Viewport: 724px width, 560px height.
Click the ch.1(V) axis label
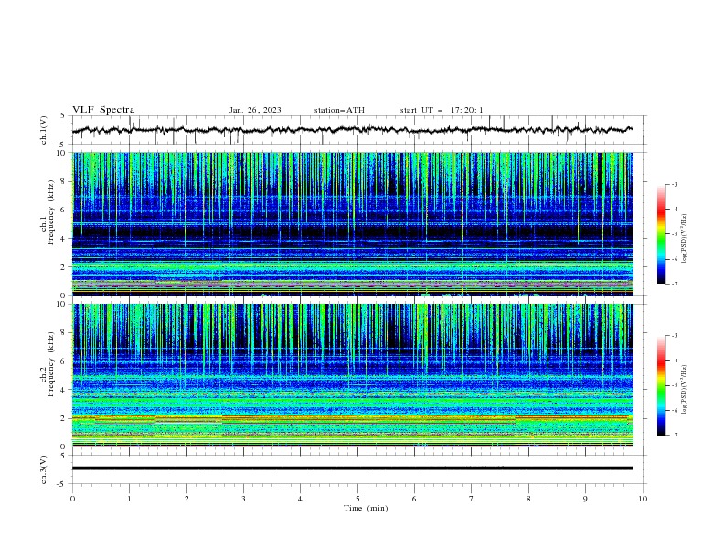point(44,130)
